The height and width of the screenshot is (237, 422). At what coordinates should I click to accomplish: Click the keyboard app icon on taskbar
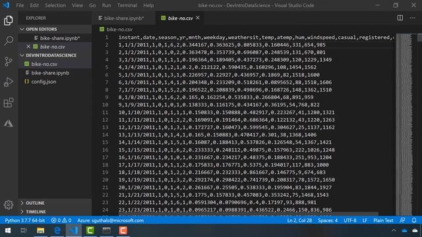107,230
